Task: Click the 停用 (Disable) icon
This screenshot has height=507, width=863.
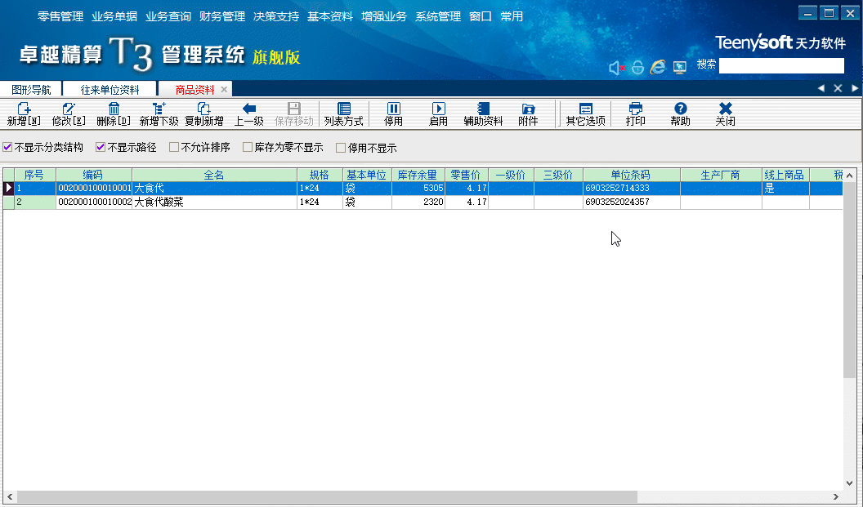Action: (x=395, y=113)
